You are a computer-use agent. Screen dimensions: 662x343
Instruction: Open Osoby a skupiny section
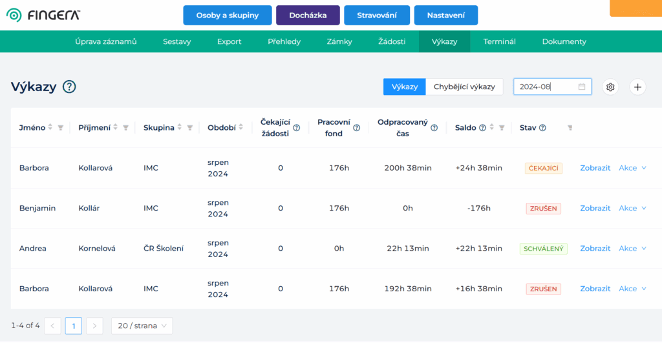point(227,16)
